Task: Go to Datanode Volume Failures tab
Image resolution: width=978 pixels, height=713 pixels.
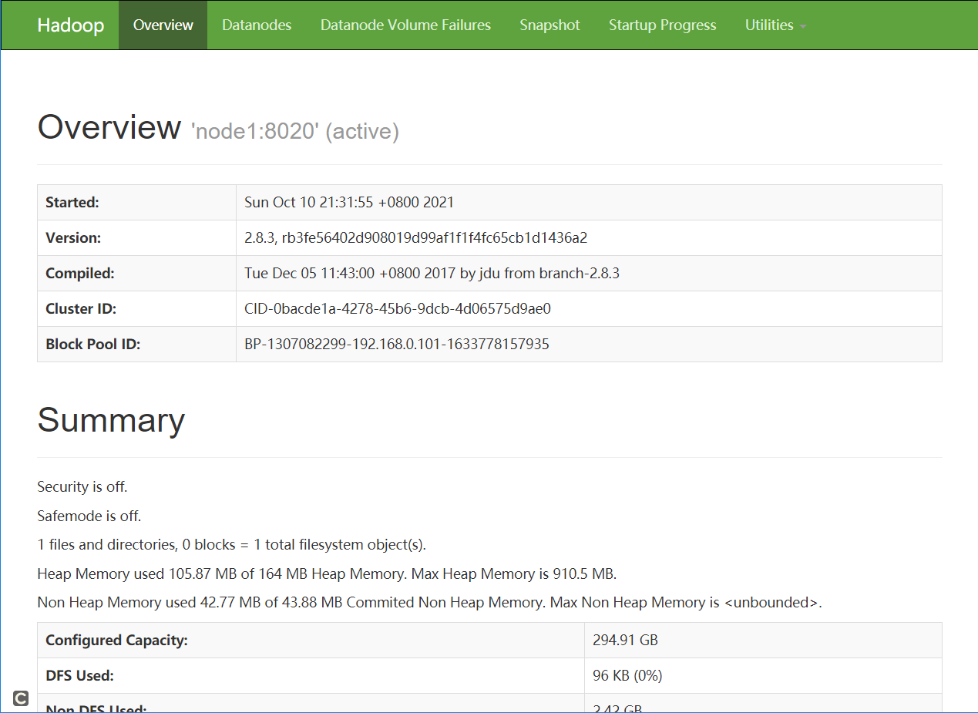Action: [x=405, y=25]
